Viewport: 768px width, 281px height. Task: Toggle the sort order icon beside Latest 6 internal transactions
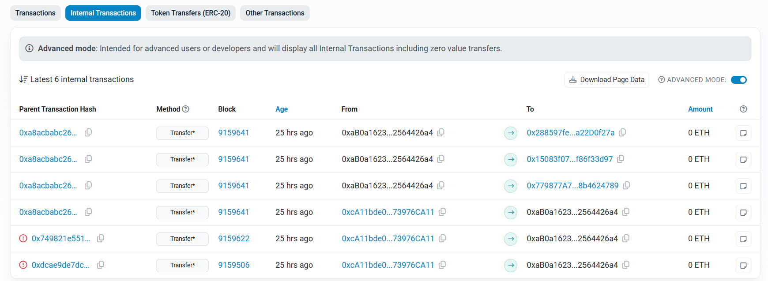point(23,79)
